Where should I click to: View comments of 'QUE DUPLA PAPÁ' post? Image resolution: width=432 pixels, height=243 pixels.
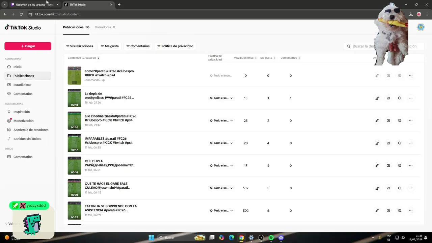click(400, 166)
